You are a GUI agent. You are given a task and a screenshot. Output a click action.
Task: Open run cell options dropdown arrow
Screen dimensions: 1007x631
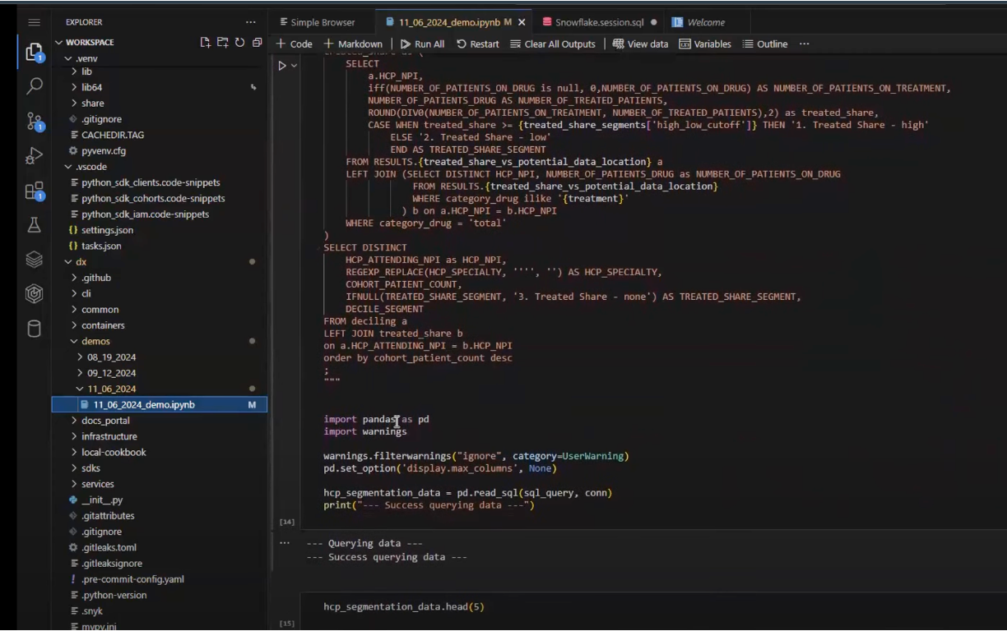click(294, 66)
